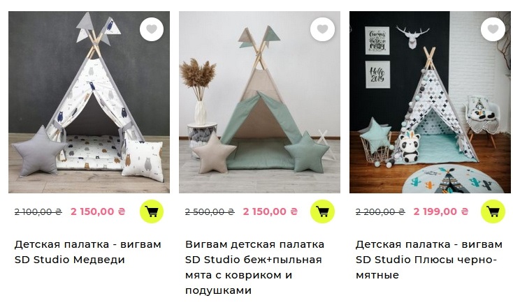Click the crossed-out 2 100,00 ₴ old price
Viewport: 513px width, 305px height.
point(38,212)
